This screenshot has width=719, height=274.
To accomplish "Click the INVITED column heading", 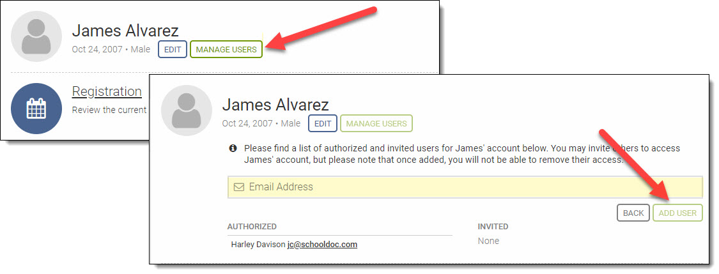I will click(x=493, y=227).
